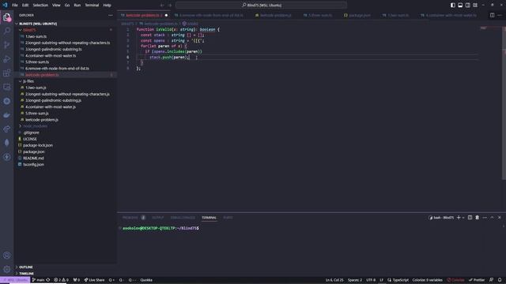Click the WSL: Ubuntu remote indicator

click(x=15, y=280)
